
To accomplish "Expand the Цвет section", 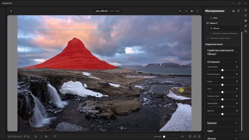I will (236, 131).
